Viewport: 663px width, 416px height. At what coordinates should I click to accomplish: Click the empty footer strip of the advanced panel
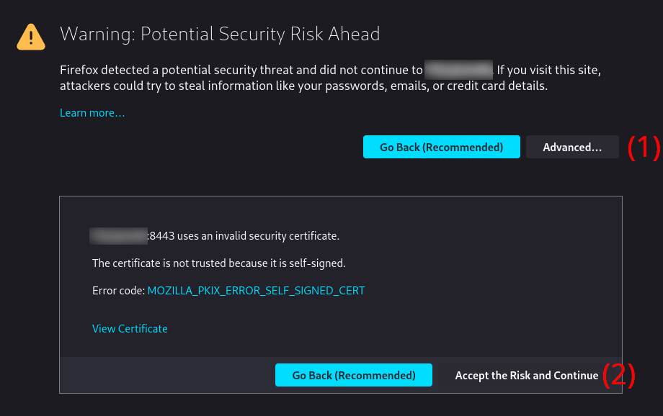167,375
